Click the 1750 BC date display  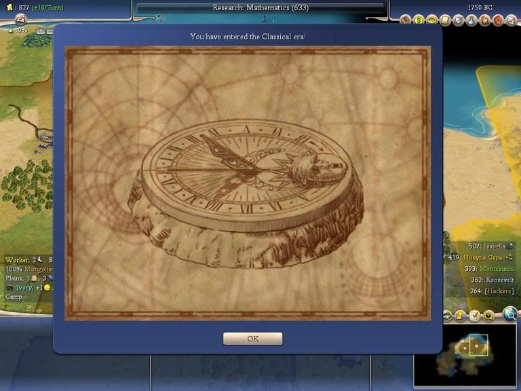[480, 7]
